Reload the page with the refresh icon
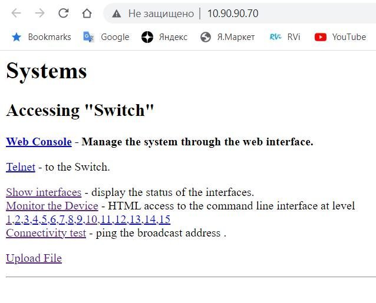 point(64,13)
